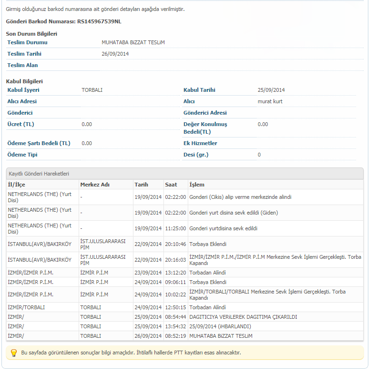Select the 'Gonderi yurt disina sevk edildi (Giden)' entry
Screen dimensions: 376x373
[234, 213]
